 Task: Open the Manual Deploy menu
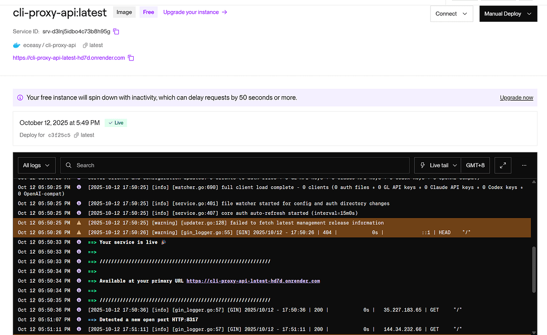pyautogui.click(x=508, y=14)
